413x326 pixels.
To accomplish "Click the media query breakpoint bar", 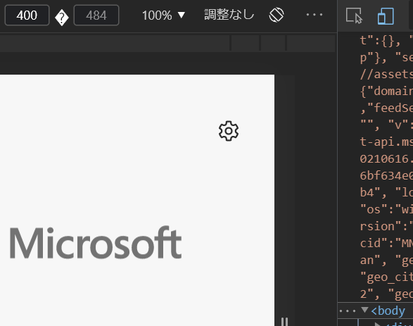I will point(167,43).
